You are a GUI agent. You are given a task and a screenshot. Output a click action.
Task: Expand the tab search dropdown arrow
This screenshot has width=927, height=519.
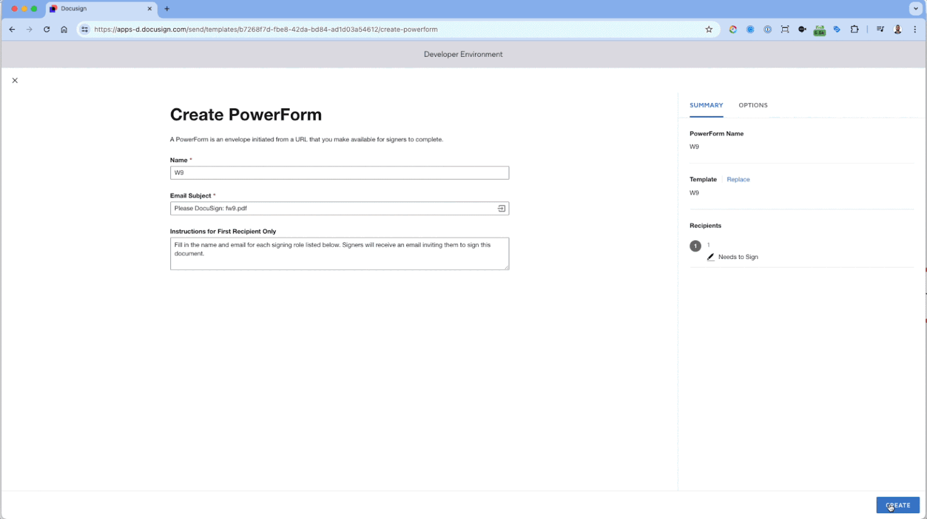[x=916, y=8]
